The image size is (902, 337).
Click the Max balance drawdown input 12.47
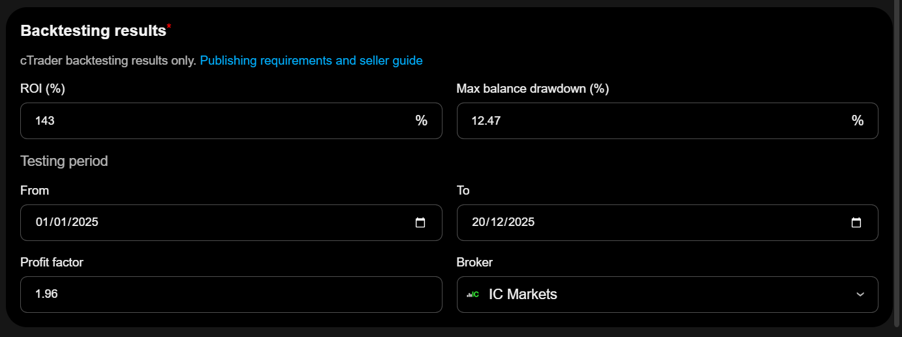(653, 121)
